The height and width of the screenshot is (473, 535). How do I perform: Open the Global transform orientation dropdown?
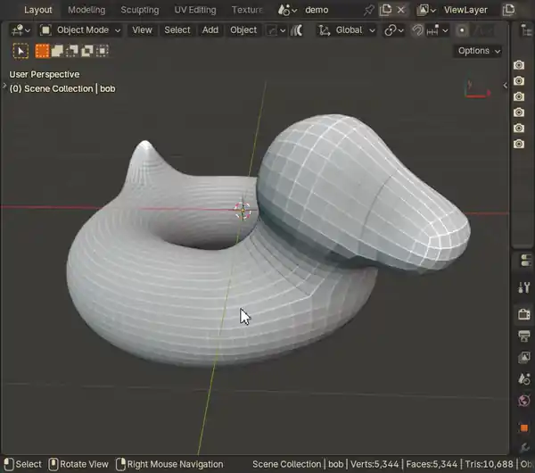(x=348, y=30)
